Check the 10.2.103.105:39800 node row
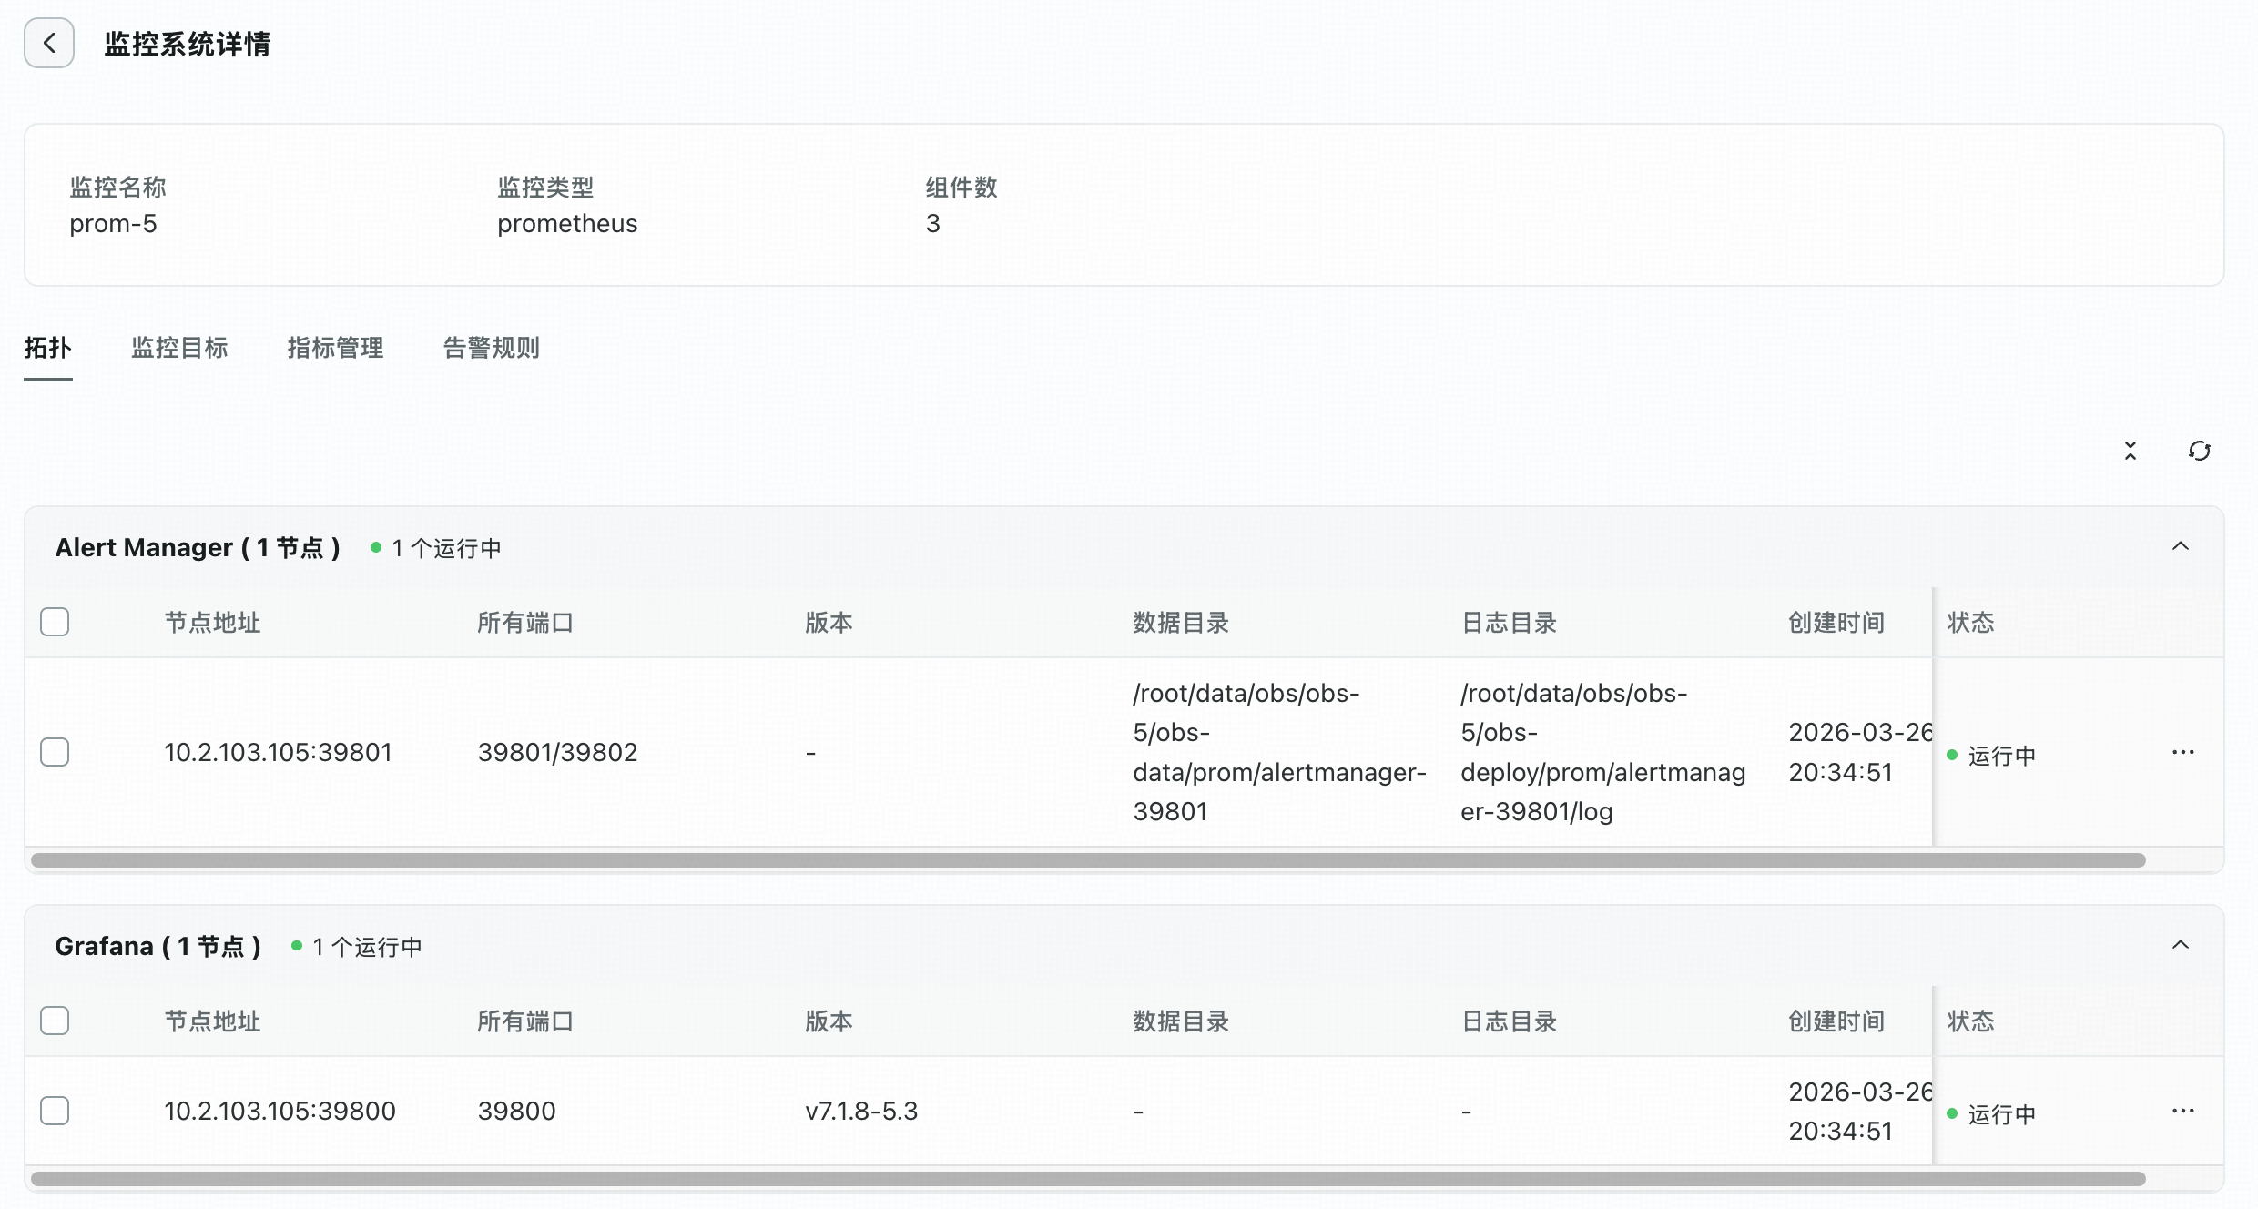 [x=55, y=1111]
